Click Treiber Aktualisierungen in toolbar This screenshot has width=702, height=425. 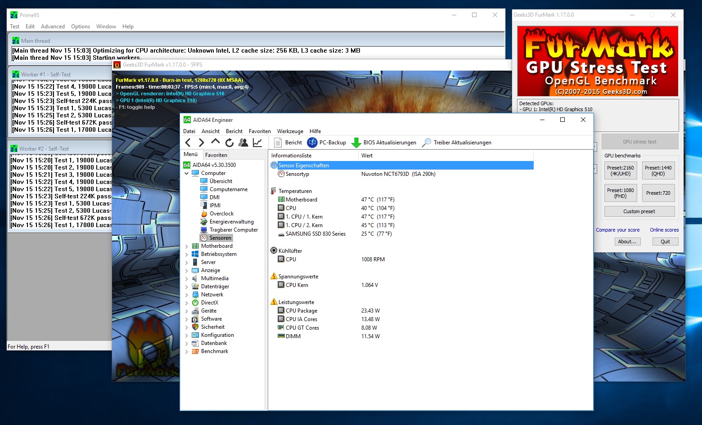(456, 143)
